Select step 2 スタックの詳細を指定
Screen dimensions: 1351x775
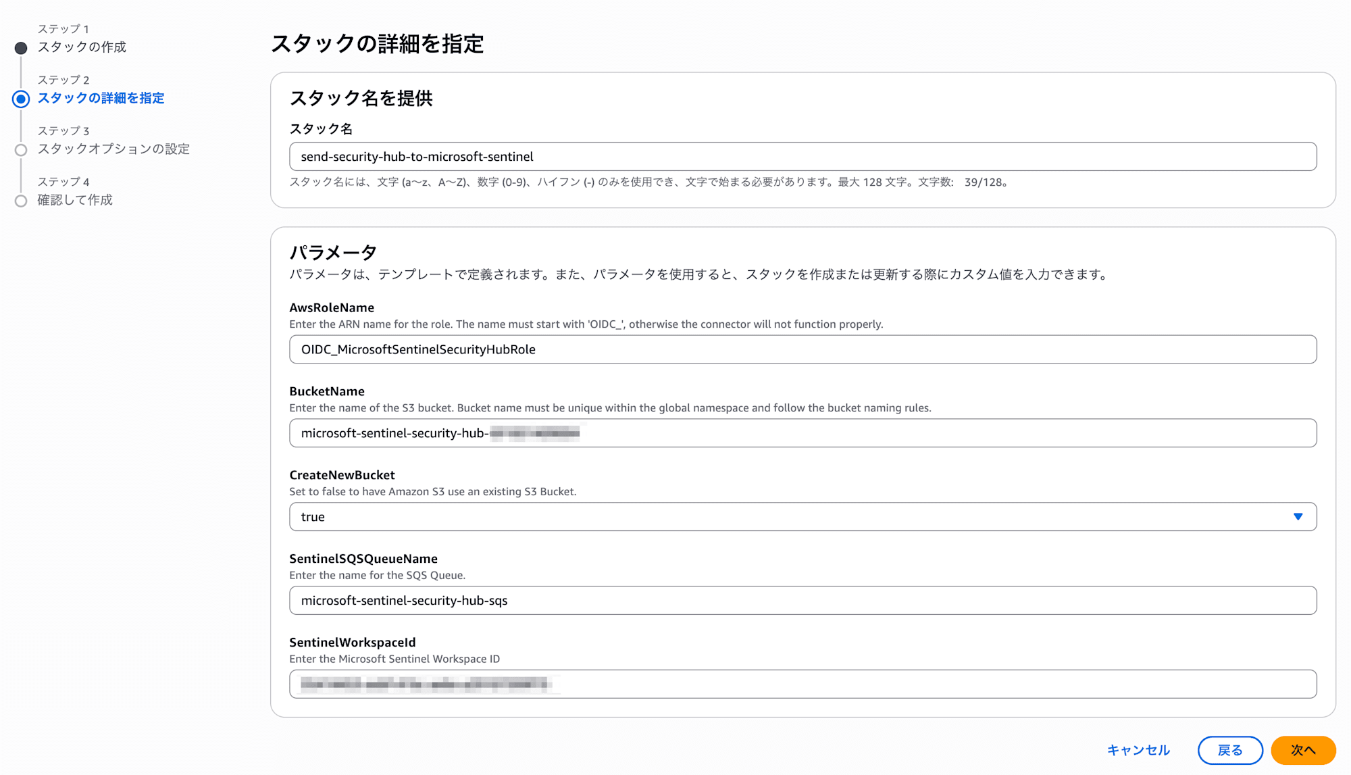coord(101,98)
